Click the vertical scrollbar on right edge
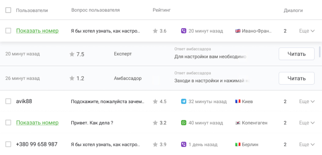Screen dimensions: 322x155 (320, 52)
